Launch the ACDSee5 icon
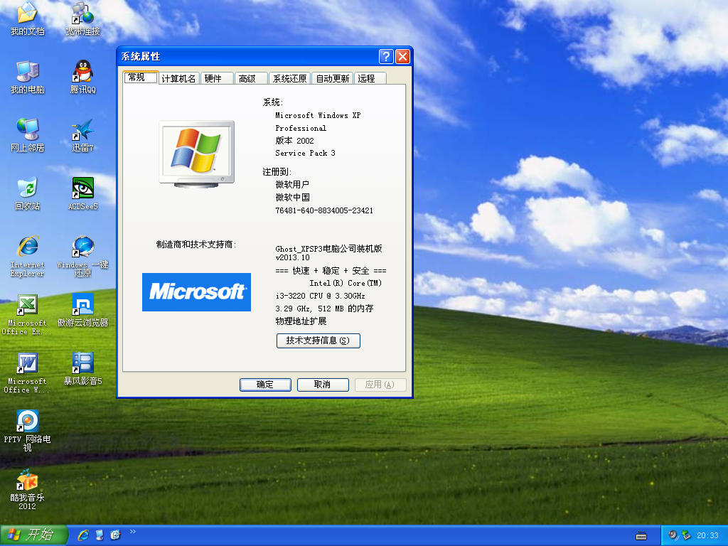 click(x=82, y=193)
